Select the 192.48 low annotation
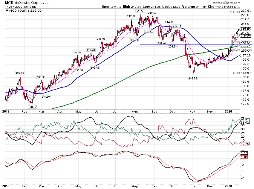 click(95, 68)
